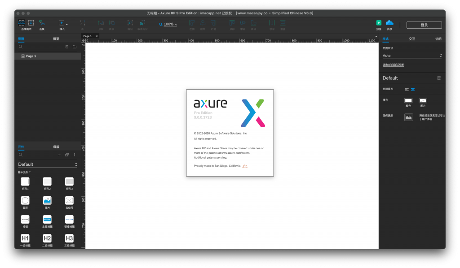The height and width of the screenshot is (268, 460).
Task: Open the Auto page dimensions dropdown
Action: click(412, 56)
